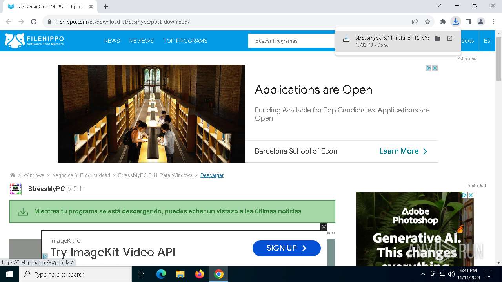Click the browser forward arrow
The height and width of the screenshot is (282, 502).
(x=21, y=22)
